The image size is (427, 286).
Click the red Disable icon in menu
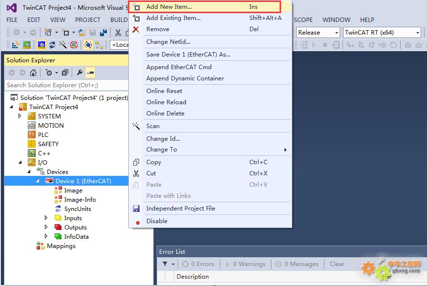[x=138, y=223]
